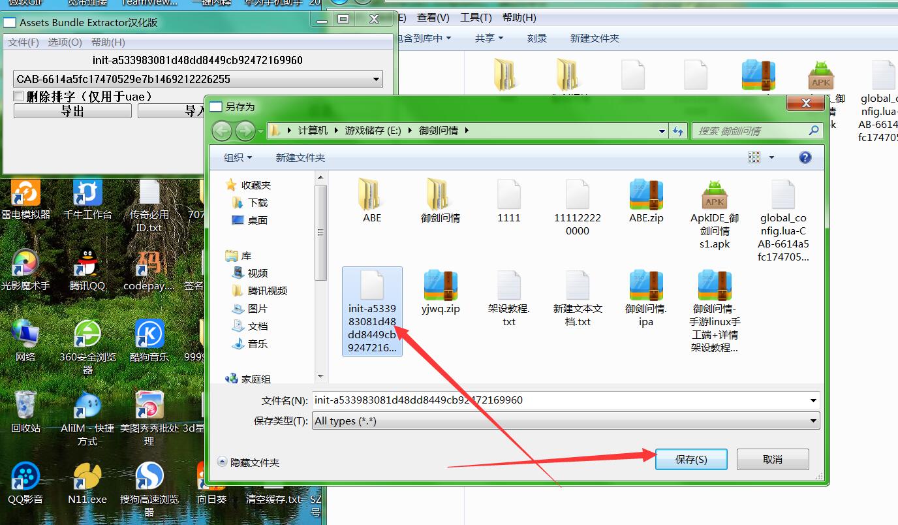Click the 保存(S) button

tap(691, 459)
